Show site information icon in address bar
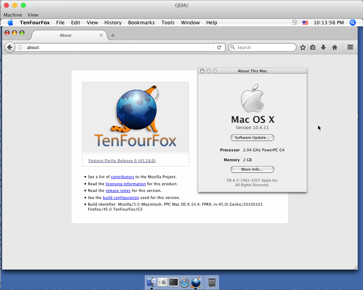Screen dimensions: 363x290 coord(20,47)
